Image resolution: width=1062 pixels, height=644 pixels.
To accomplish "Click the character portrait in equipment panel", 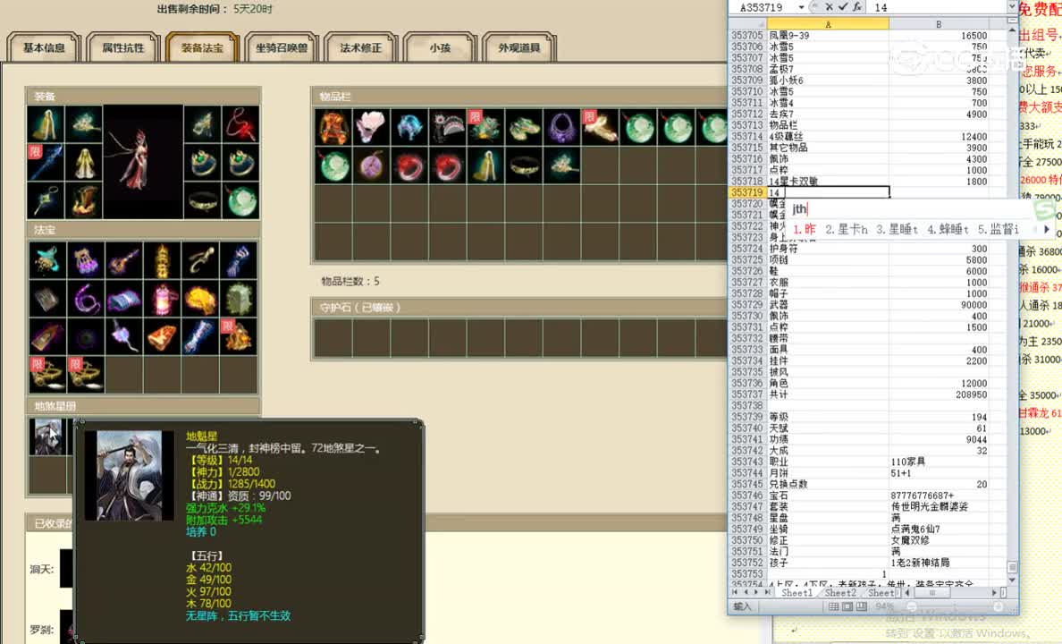I will (x=143, y=162).
